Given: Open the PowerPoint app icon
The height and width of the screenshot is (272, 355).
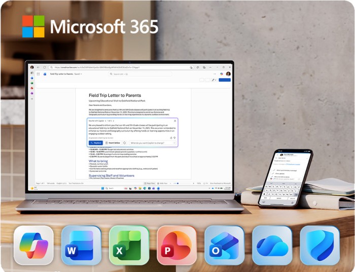Looking at the screenshot, I should (x=176, y=245).
